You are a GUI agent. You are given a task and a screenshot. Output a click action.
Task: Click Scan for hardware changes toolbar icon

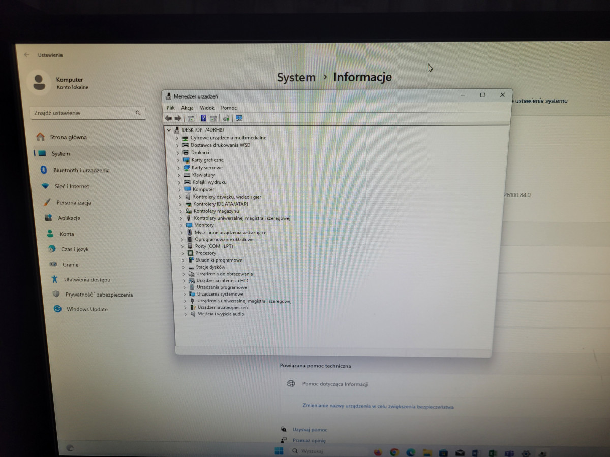point(239,118)
